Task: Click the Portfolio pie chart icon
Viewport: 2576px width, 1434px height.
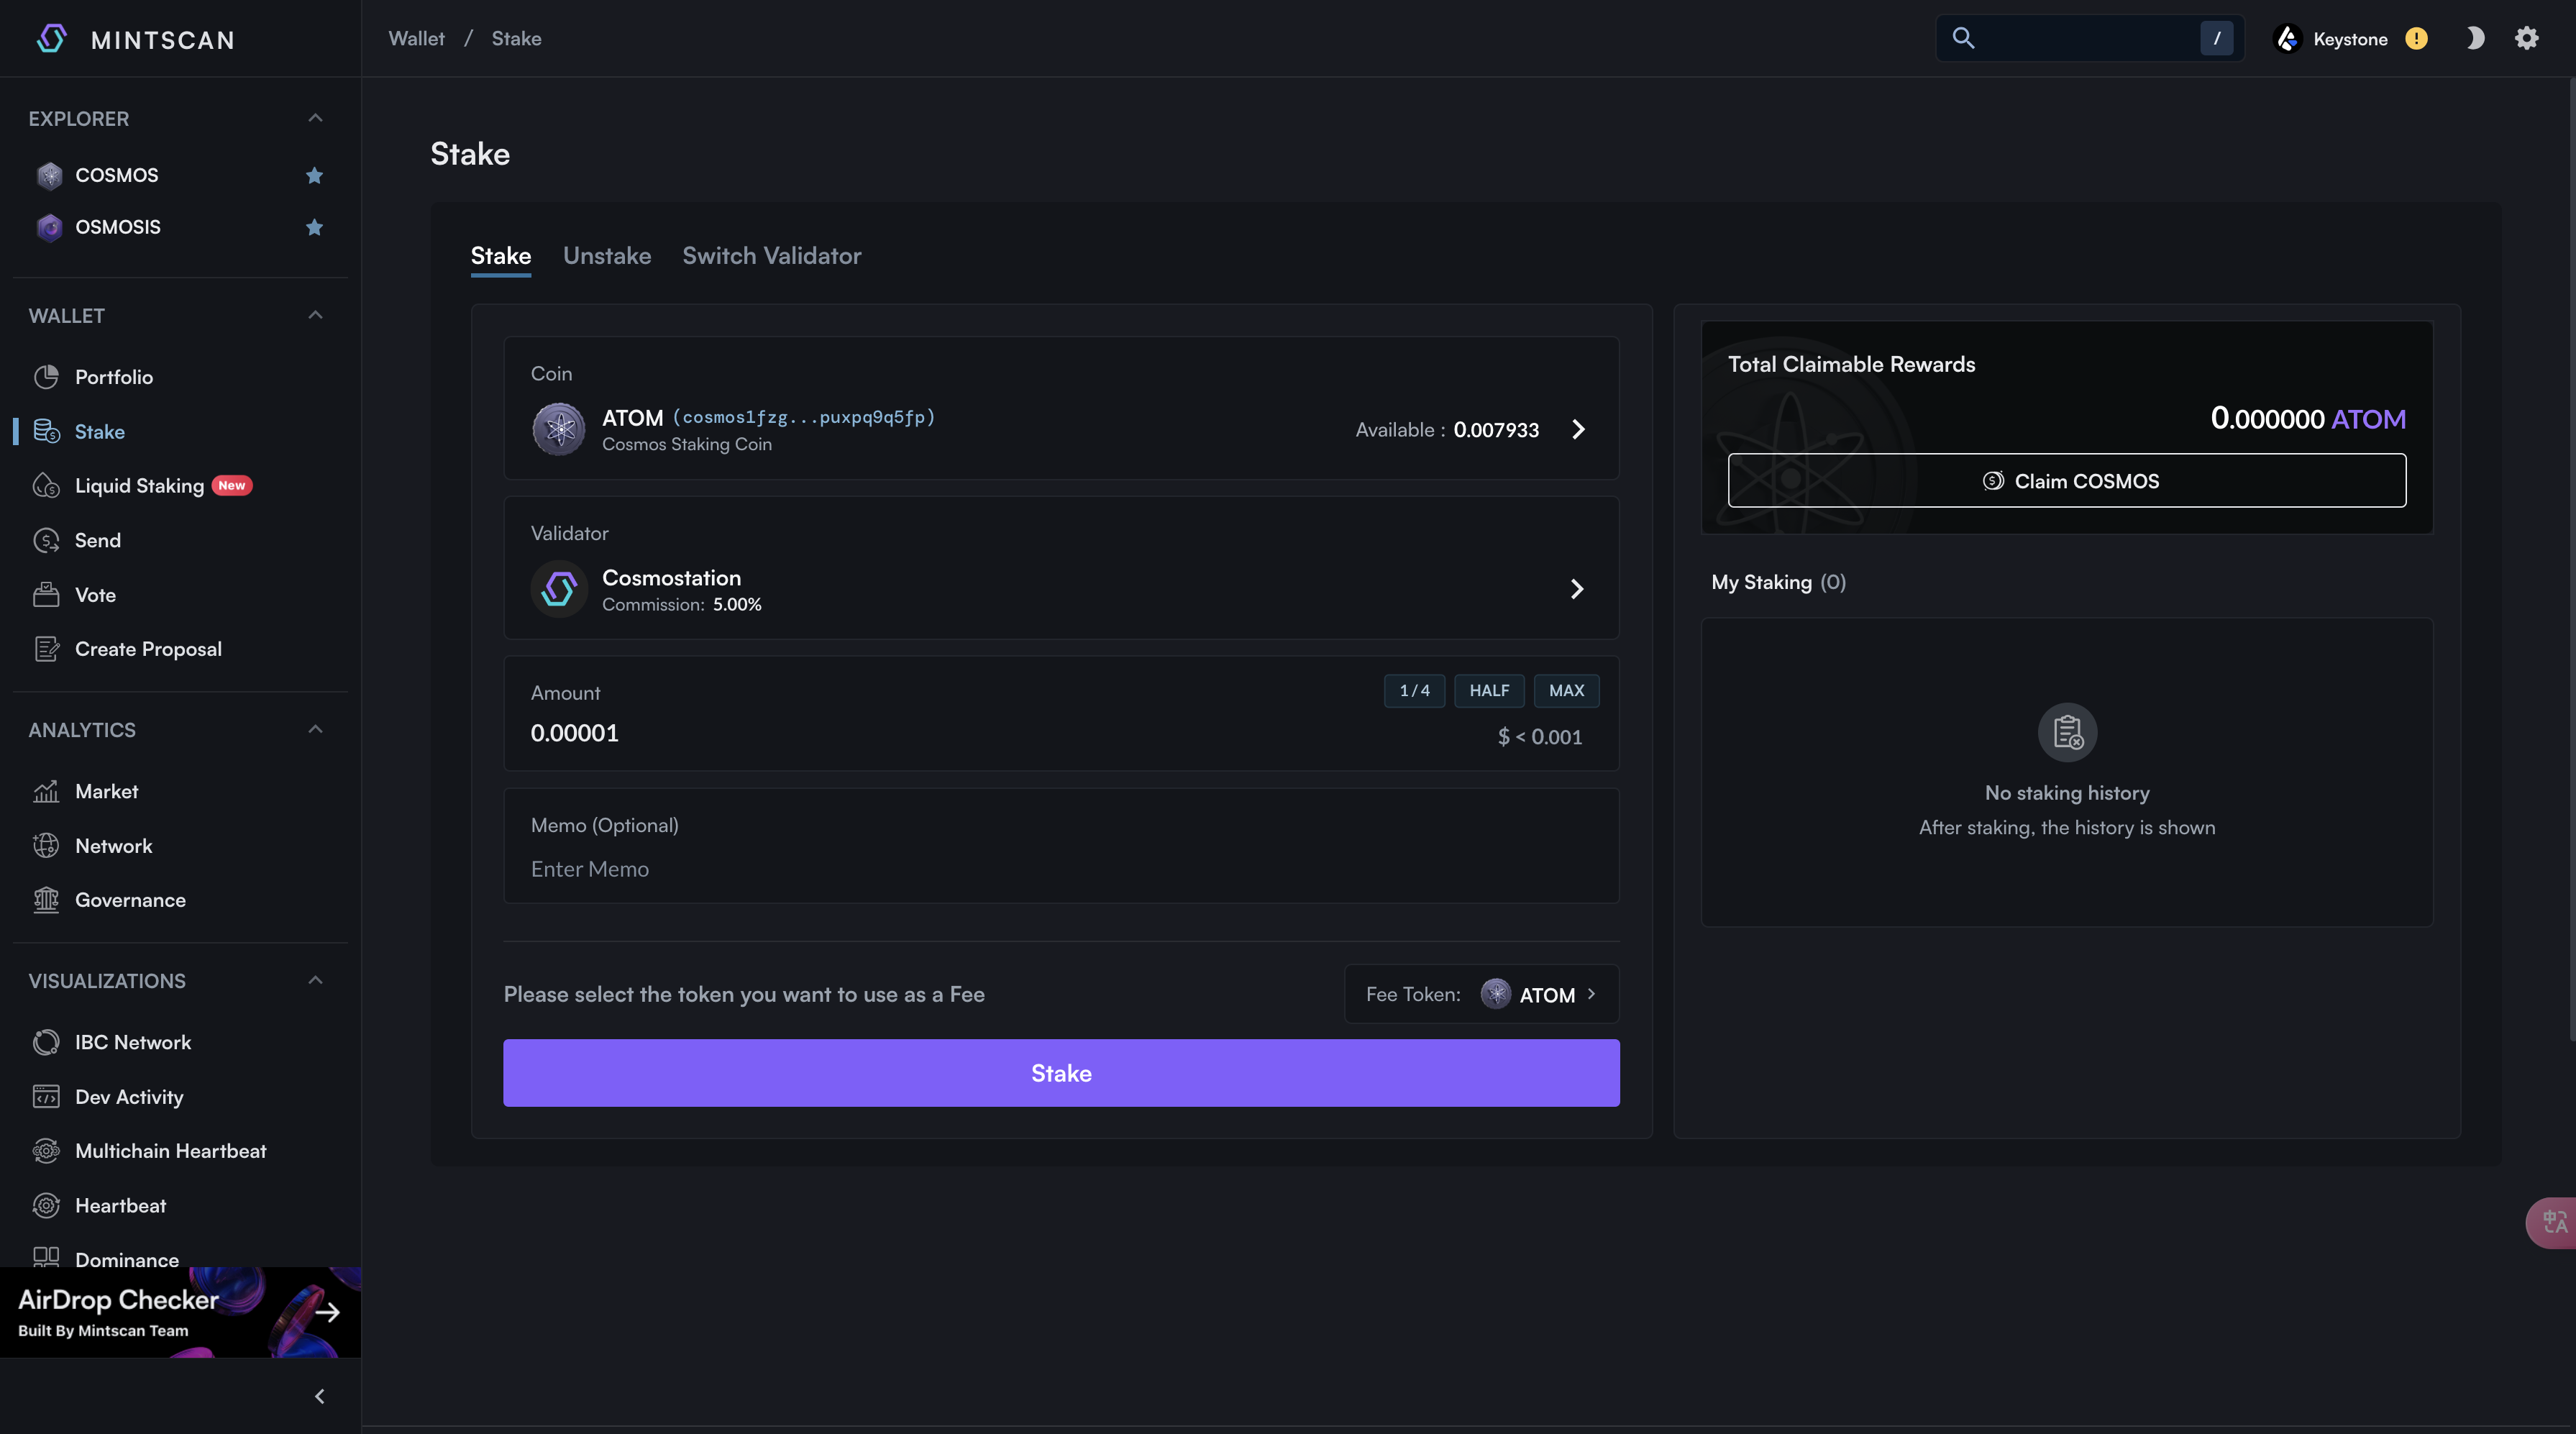Action: point(46,377)
